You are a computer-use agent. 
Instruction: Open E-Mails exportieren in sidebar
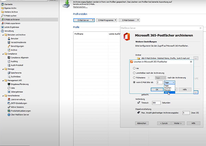(x=11, y=23)
